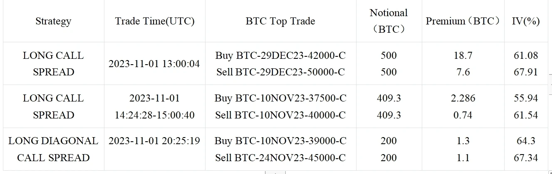Click the LONG DIAGONAL CALL SPREAD strategy cell
The image size is (552, 174).
click(53, 149)
